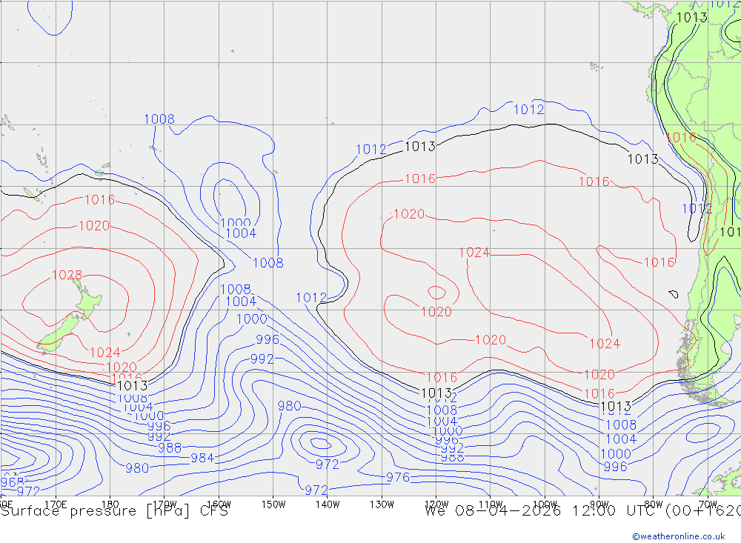The width and height of the screenshot is (741, 543).
Task: Click the 100W longitude label
Action: point(545,504)
